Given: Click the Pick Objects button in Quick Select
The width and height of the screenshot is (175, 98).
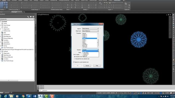Looking at the screenshot, I should point(101,29).
